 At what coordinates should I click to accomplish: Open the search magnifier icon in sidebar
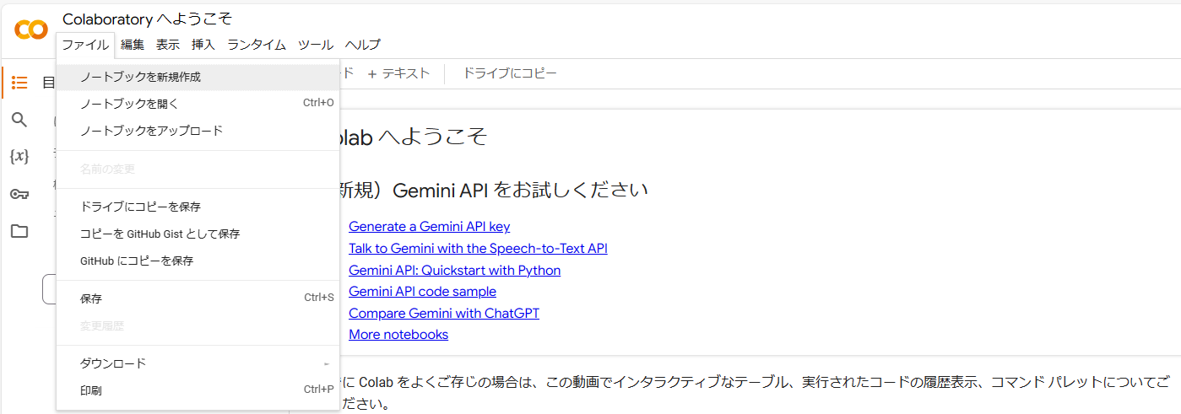pos(19,120)
